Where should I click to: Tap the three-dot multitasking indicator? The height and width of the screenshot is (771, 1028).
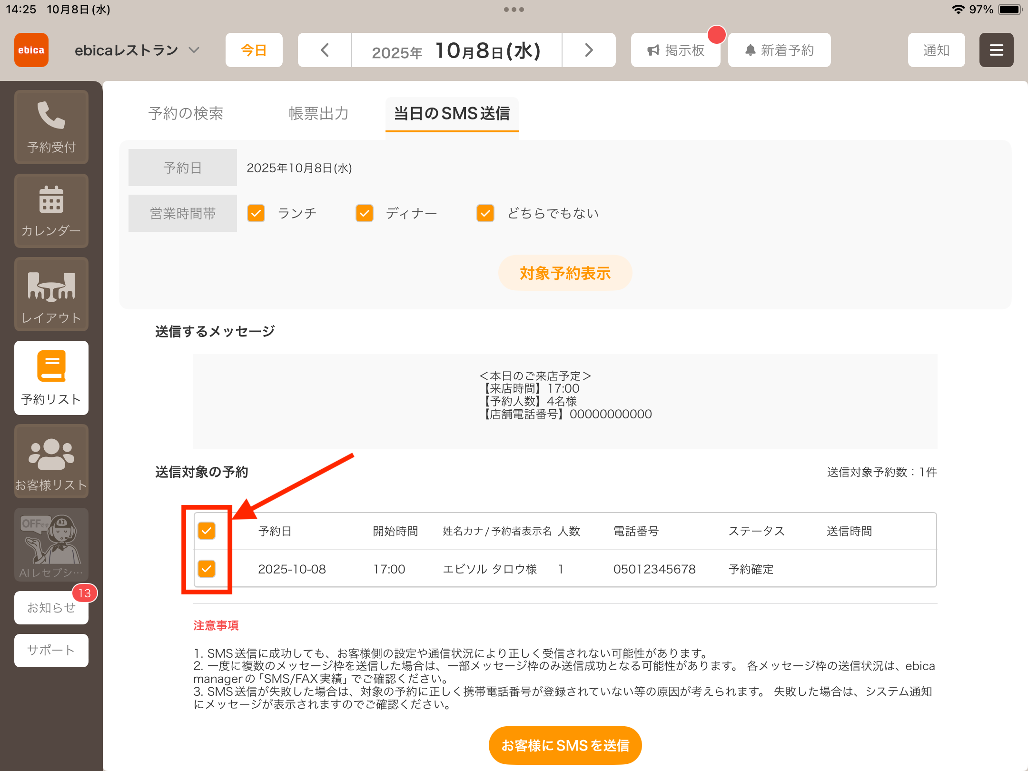tap(514, 10)
